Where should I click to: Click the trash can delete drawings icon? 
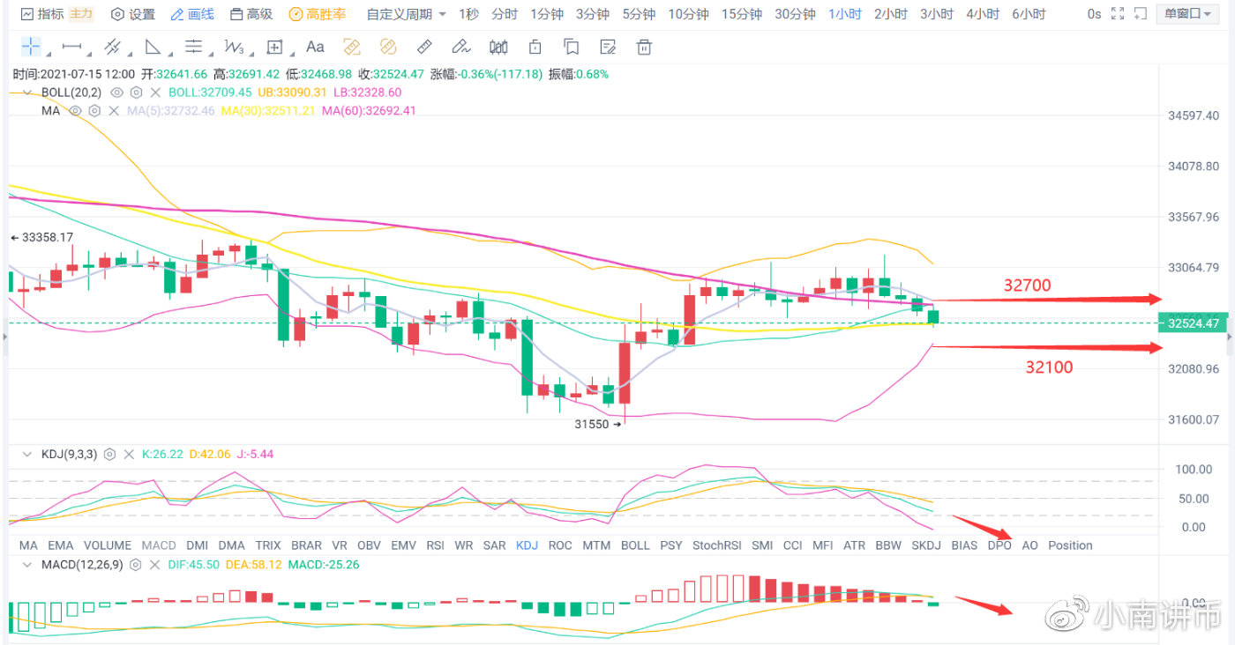[x=645, y=47]
